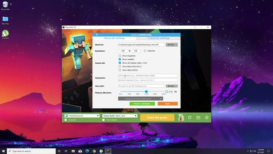
Task: Click the memory allocation info icon
Action: tap(166, 92)
